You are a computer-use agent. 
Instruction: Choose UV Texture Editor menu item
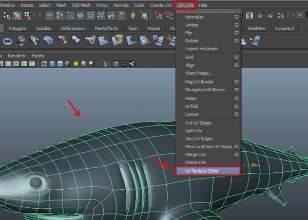click(208, 171)
